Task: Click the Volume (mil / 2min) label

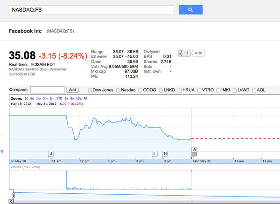Action: (x=25, y=167)
